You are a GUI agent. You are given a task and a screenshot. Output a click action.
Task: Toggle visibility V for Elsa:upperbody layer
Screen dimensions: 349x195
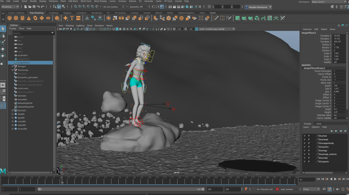(x=304, y=143)
